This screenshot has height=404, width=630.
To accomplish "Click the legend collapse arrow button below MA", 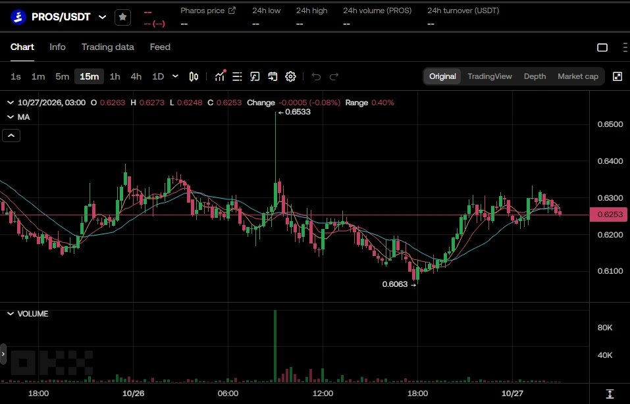I will [11, 136].
